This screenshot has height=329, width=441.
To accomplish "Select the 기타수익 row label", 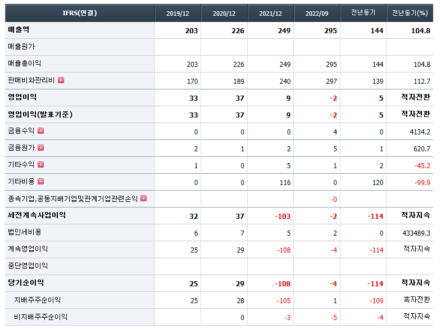I will 21,165.
